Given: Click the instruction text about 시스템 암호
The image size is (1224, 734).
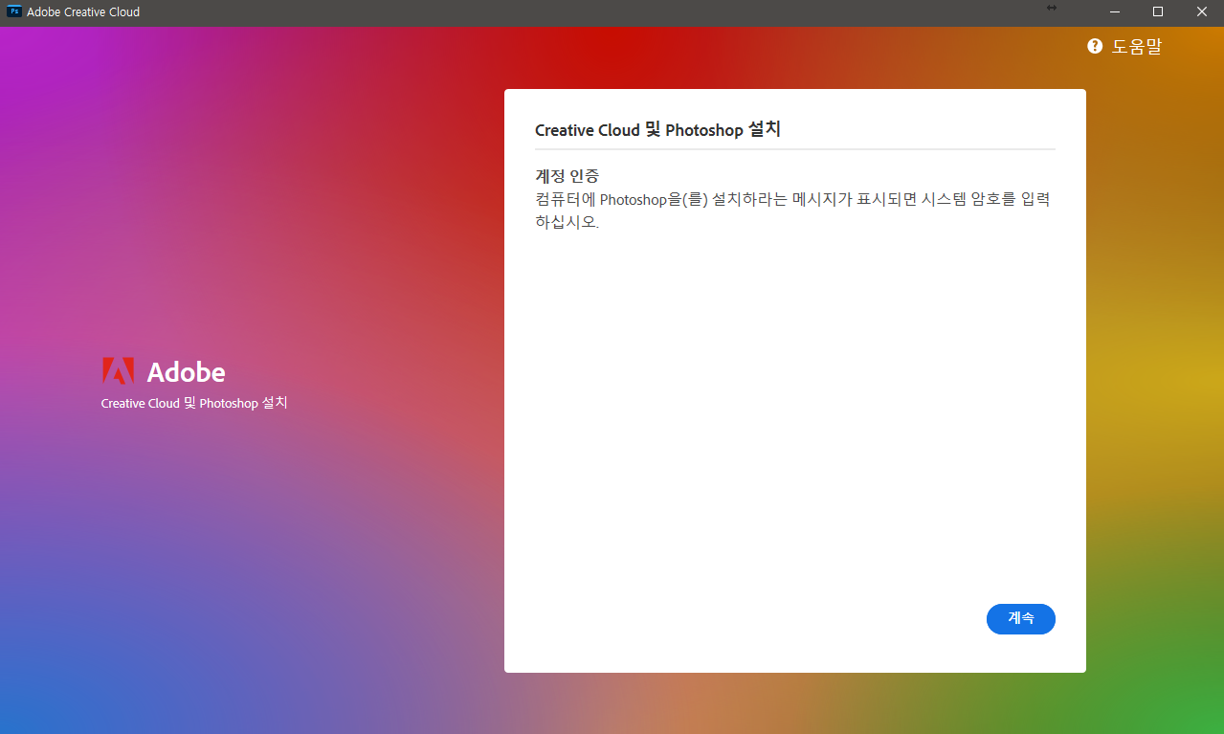Looking at the screenshot, I should (792, 211).
